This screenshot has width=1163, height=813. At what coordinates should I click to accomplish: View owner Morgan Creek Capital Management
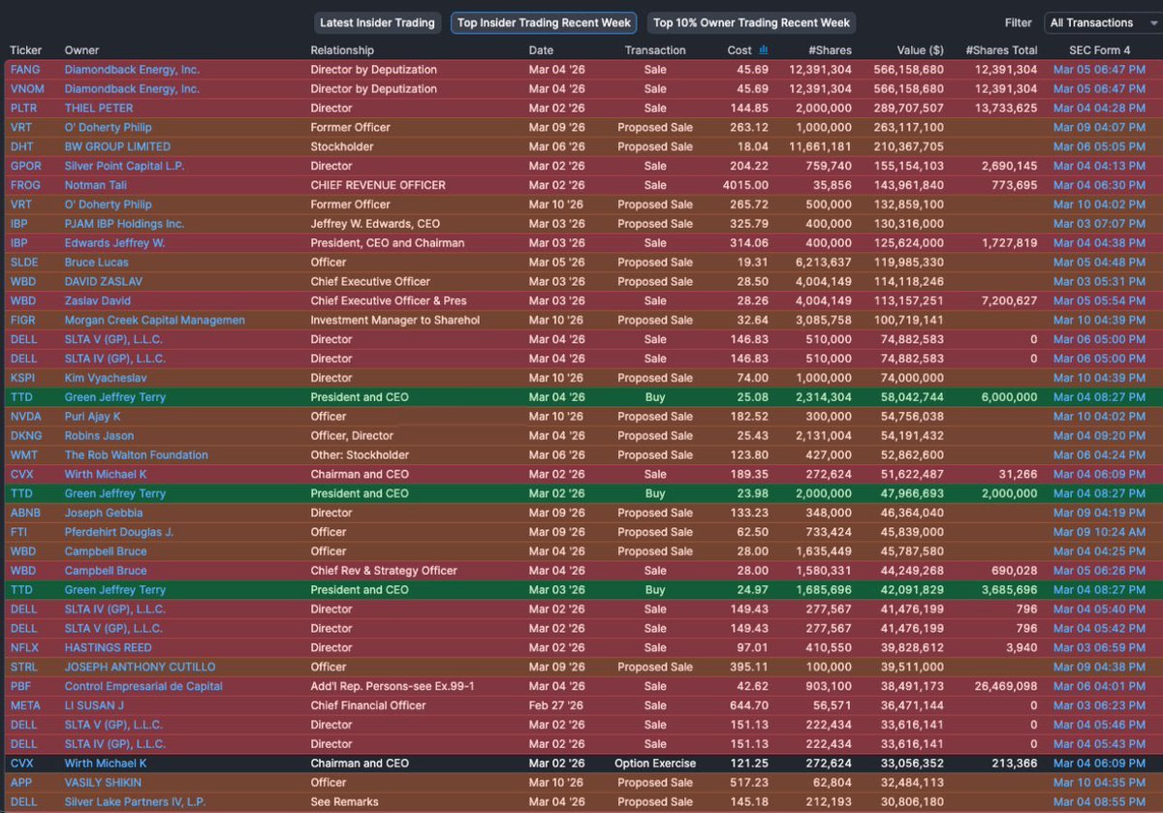pos(155,320)
